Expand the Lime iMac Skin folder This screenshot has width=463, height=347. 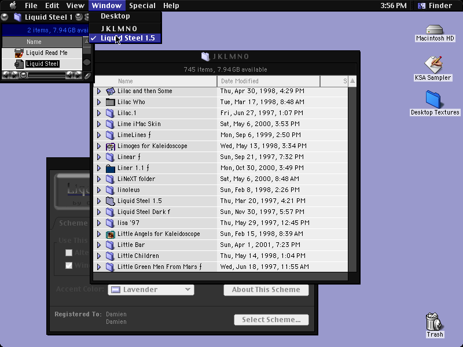point(99,124)
